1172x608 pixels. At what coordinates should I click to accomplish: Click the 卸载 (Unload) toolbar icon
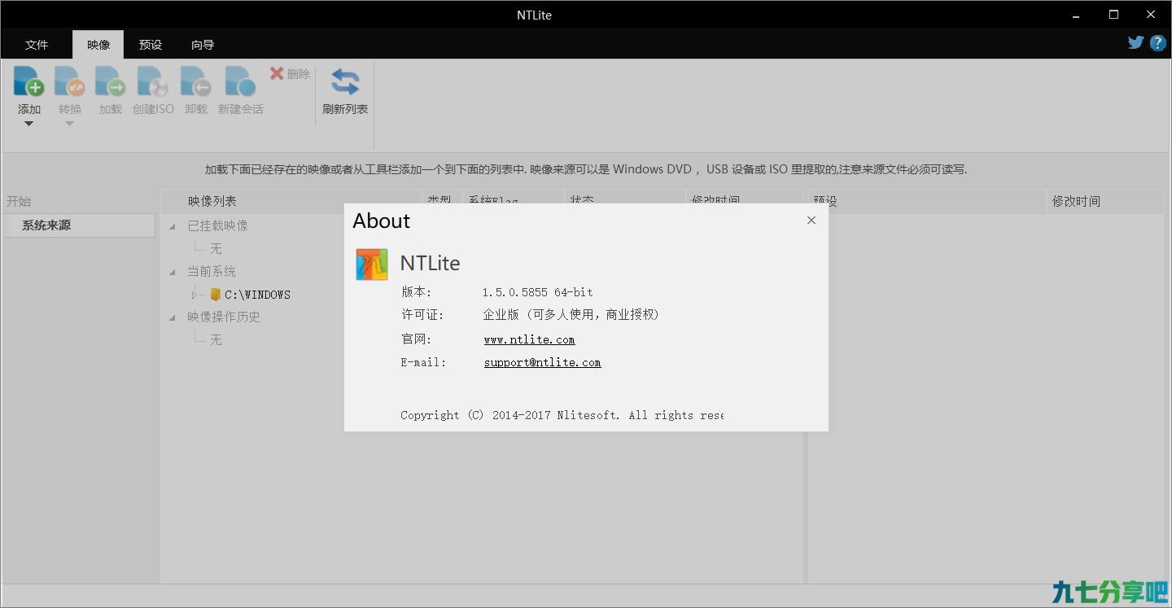[196, 81]
